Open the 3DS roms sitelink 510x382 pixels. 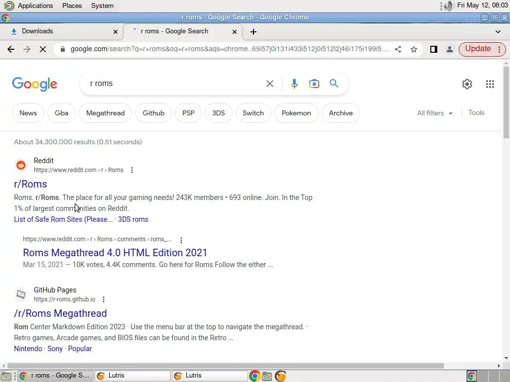click(133, 219)
